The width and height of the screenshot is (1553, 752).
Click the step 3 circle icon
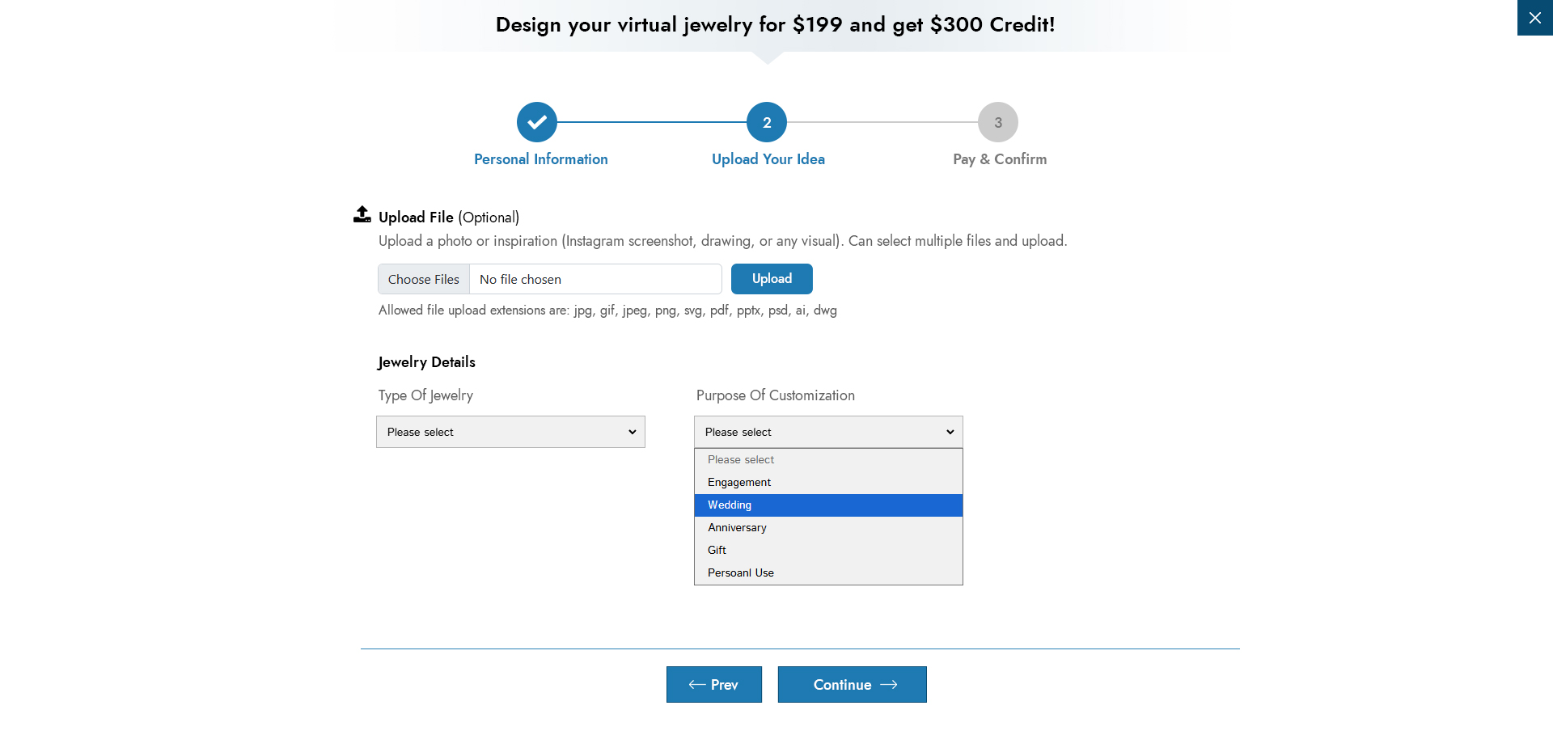(998, 122)
